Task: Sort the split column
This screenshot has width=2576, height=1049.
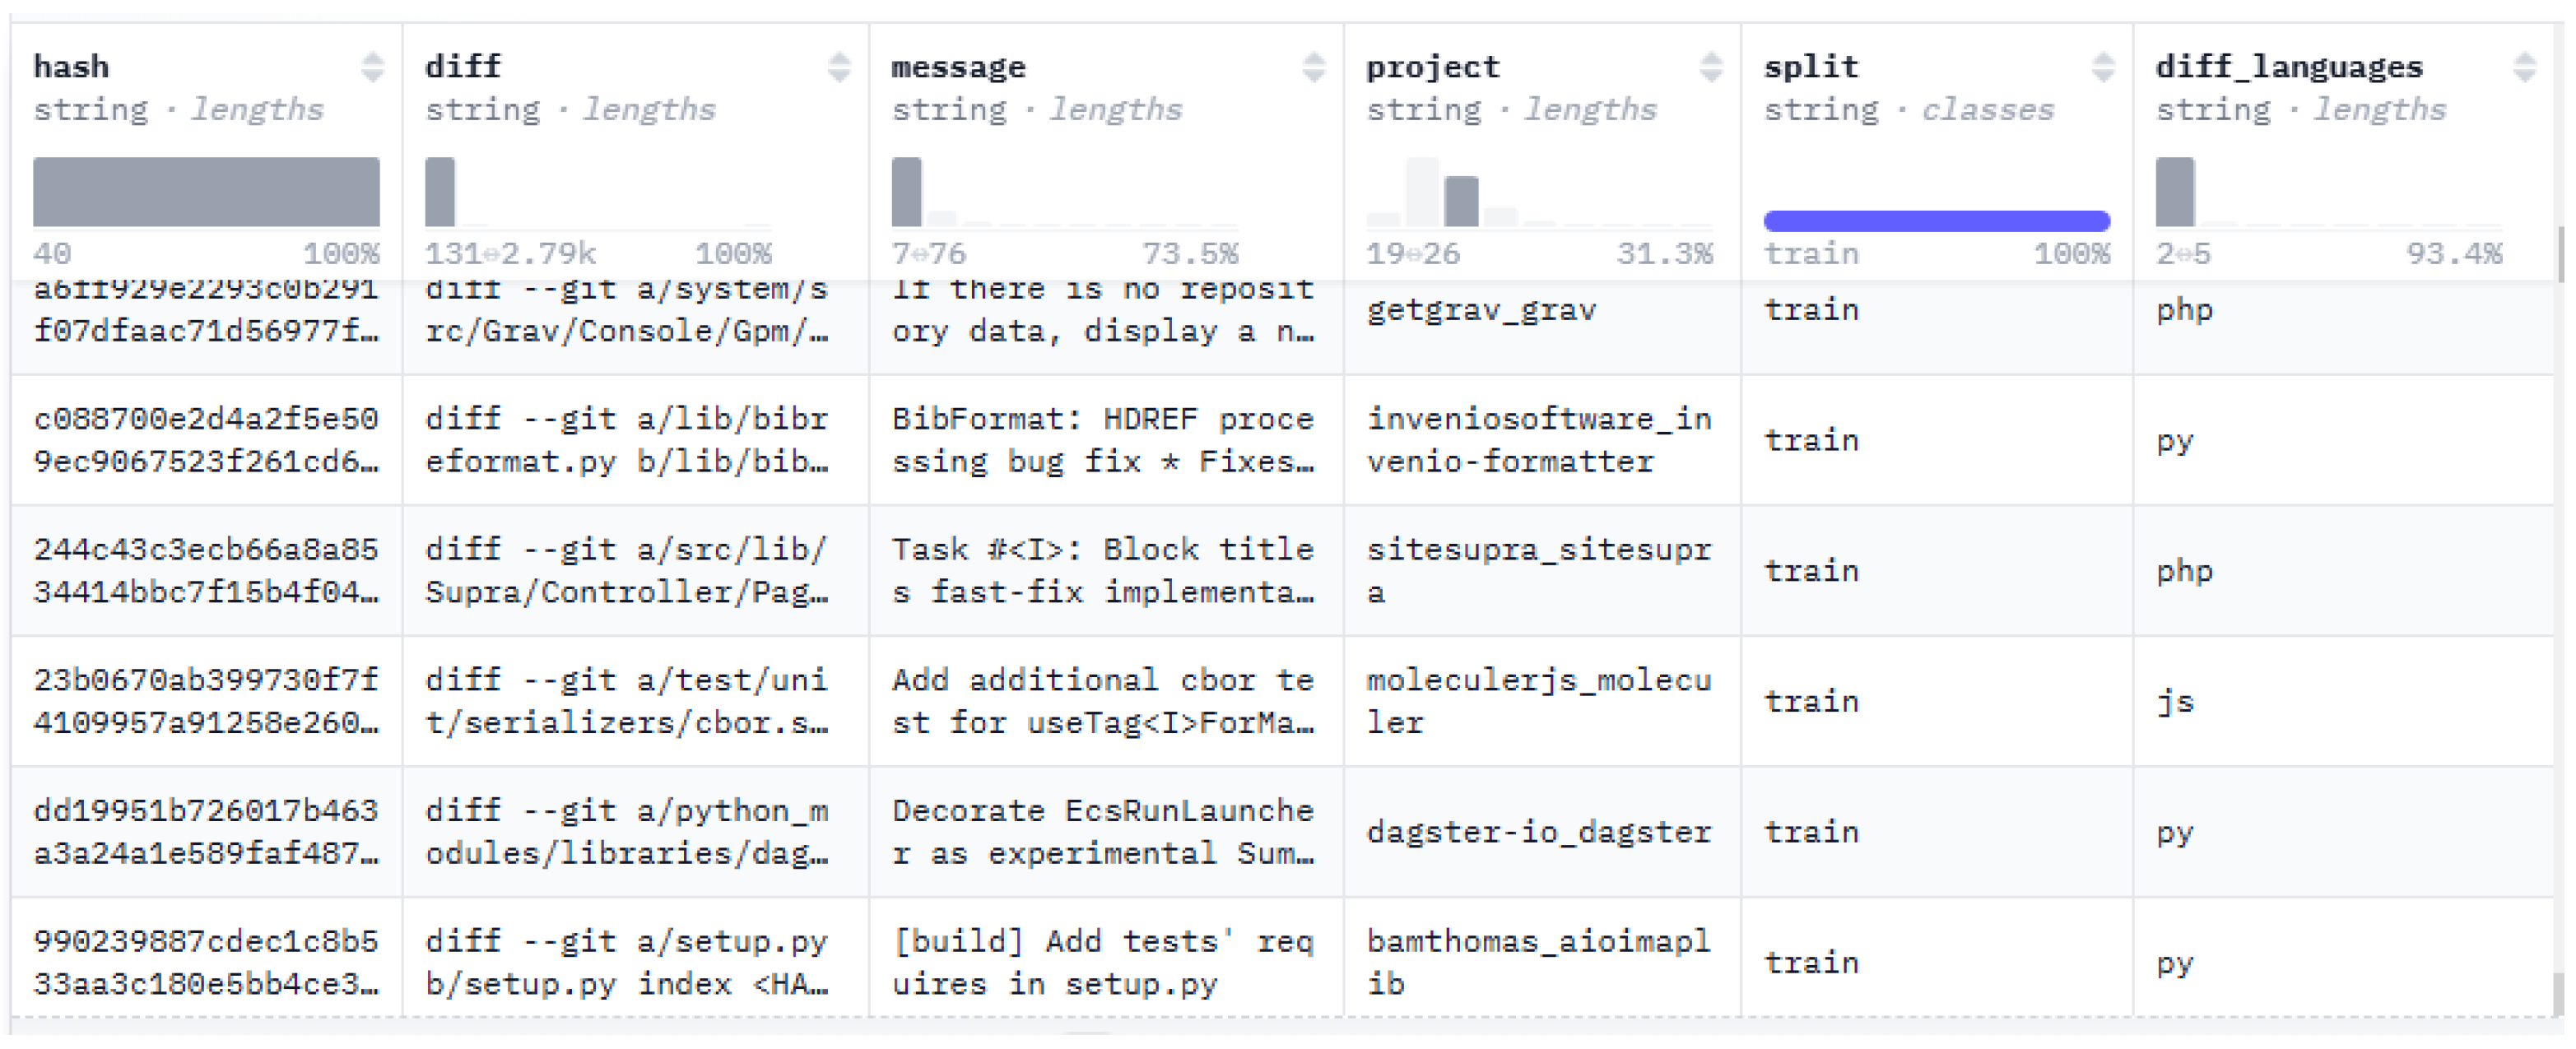Action: [2103, 67]
